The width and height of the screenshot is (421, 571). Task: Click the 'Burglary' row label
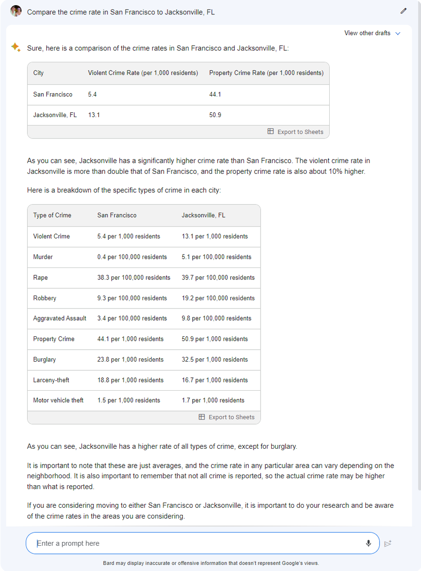(45, 360)
